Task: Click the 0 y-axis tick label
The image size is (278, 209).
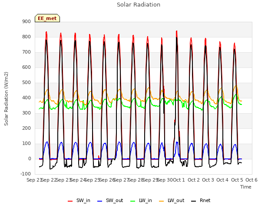Action: [30, 158]
